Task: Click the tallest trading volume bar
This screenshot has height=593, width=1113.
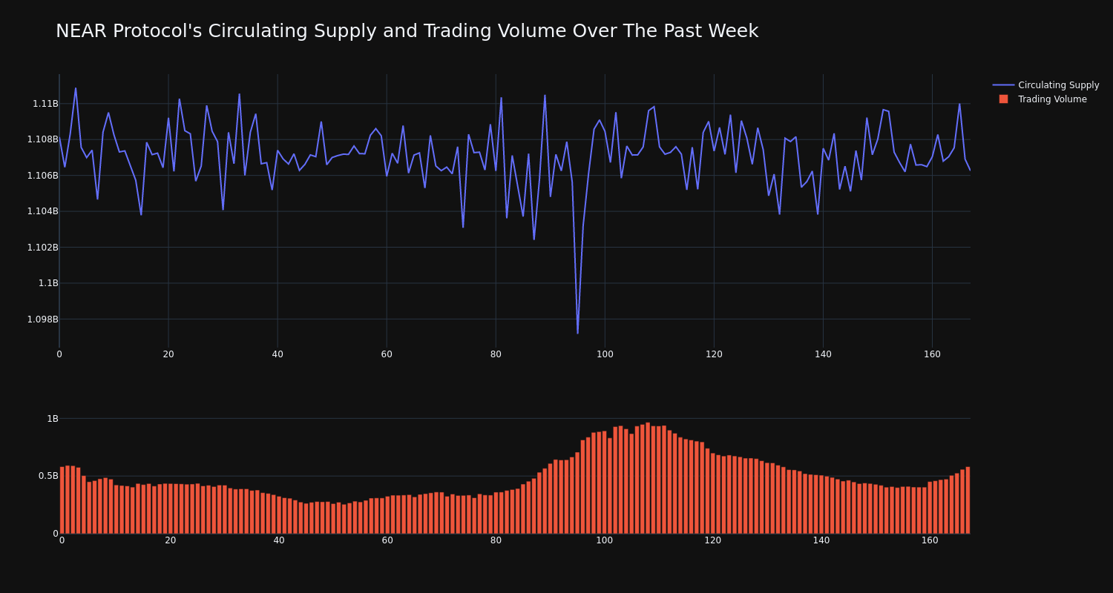Action: click(x=648, y=478)
